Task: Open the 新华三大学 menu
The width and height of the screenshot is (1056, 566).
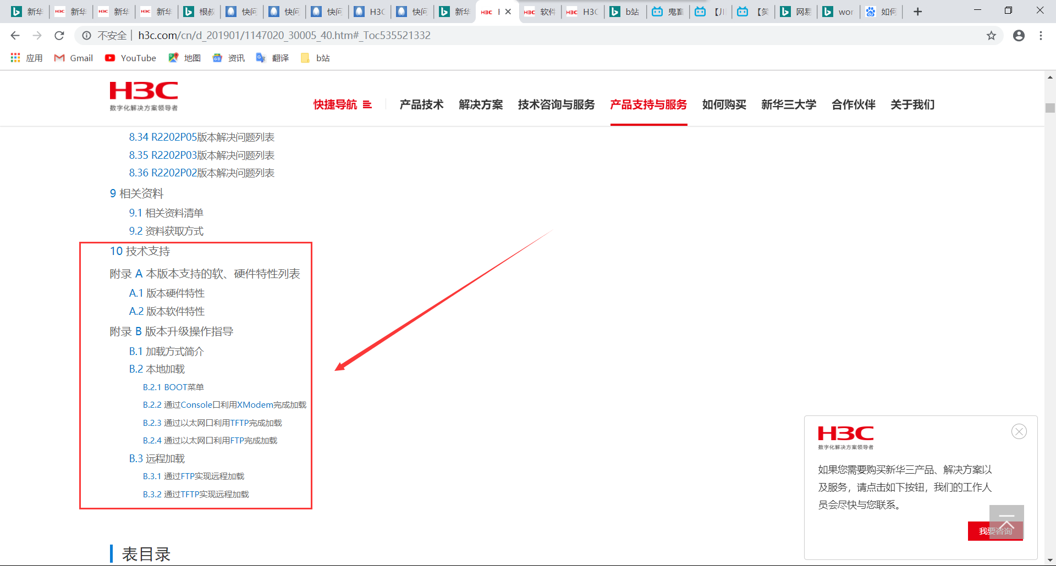Action: click(x=789, y=104)
